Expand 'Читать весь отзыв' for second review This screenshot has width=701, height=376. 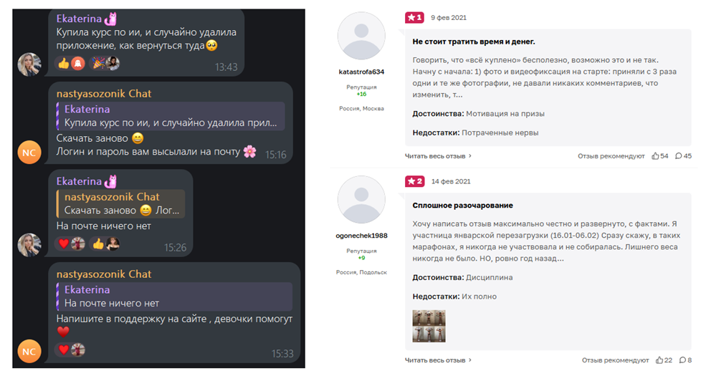[x=438, y=360]
